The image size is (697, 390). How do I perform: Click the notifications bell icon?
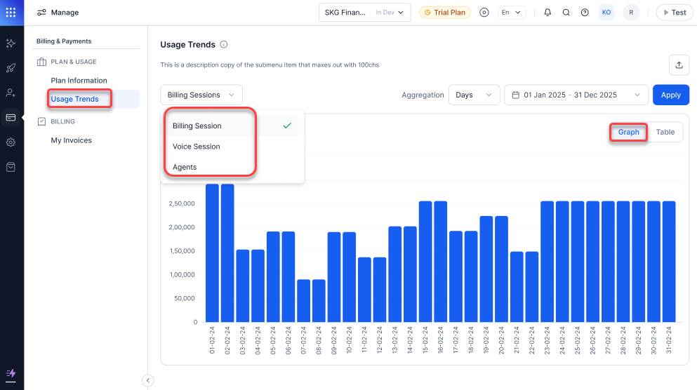(547, 13)
